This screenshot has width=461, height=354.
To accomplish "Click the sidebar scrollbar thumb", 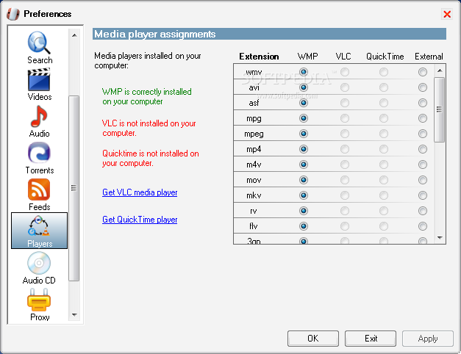I will [74, 188].
